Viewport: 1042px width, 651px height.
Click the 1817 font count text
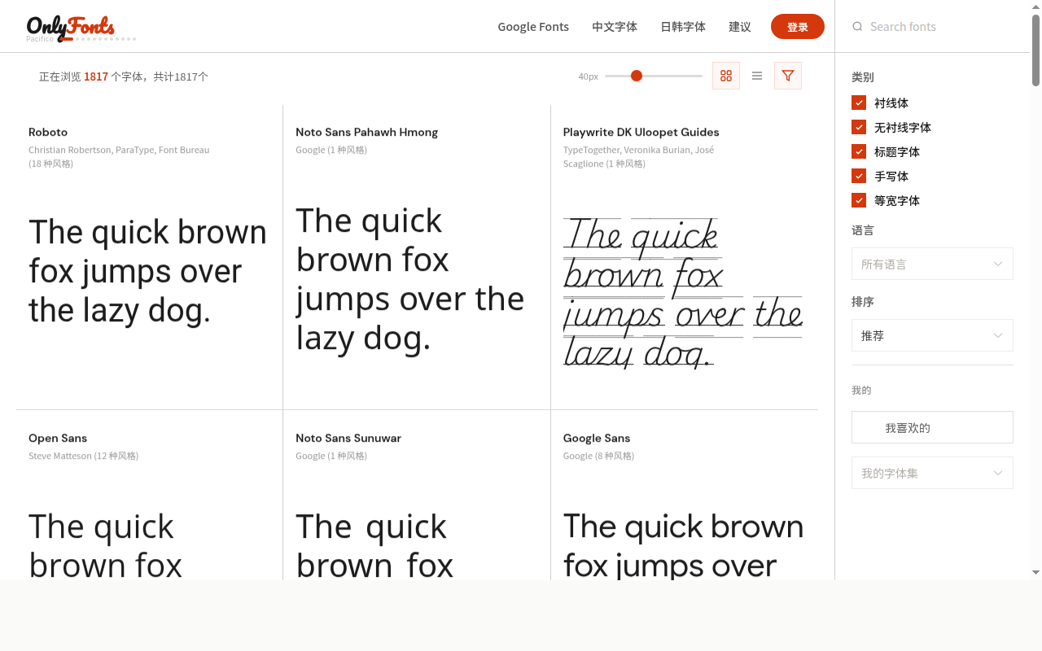pos(96,76)
